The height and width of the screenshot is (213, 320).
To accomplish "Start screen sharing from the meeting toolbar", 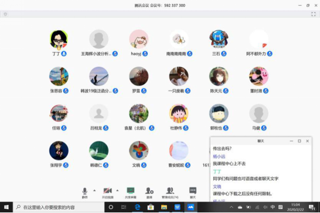I will pos(131,193).
